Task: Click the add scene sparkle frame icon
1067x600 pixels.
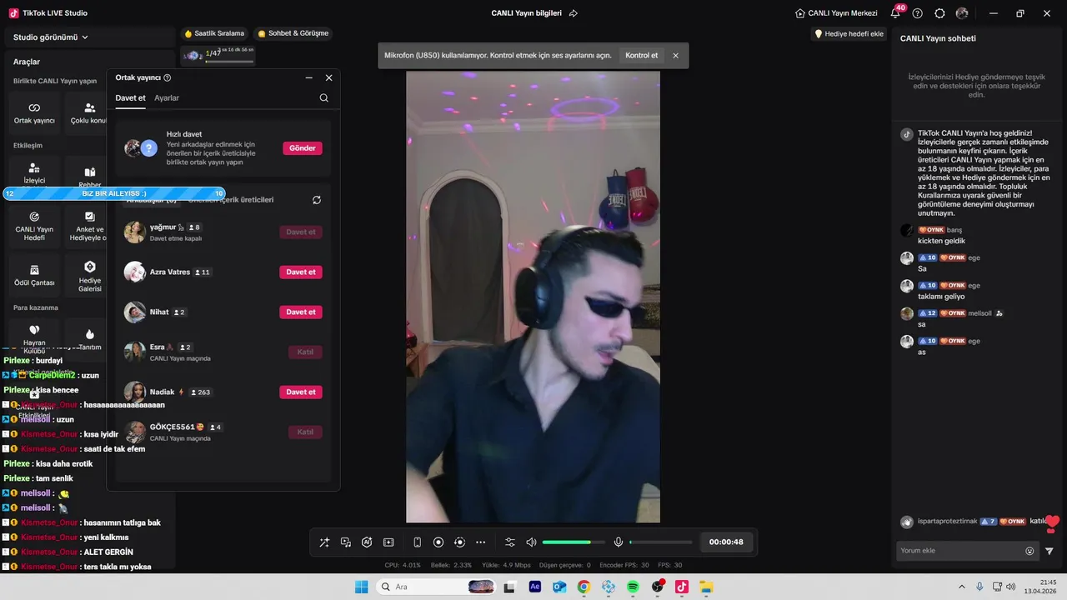Action: point(388,542)
